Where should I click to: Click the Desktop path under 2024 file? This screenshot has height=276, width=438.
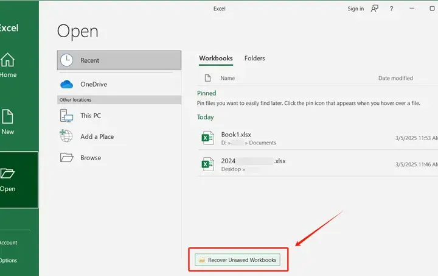[x=233, y=169]
